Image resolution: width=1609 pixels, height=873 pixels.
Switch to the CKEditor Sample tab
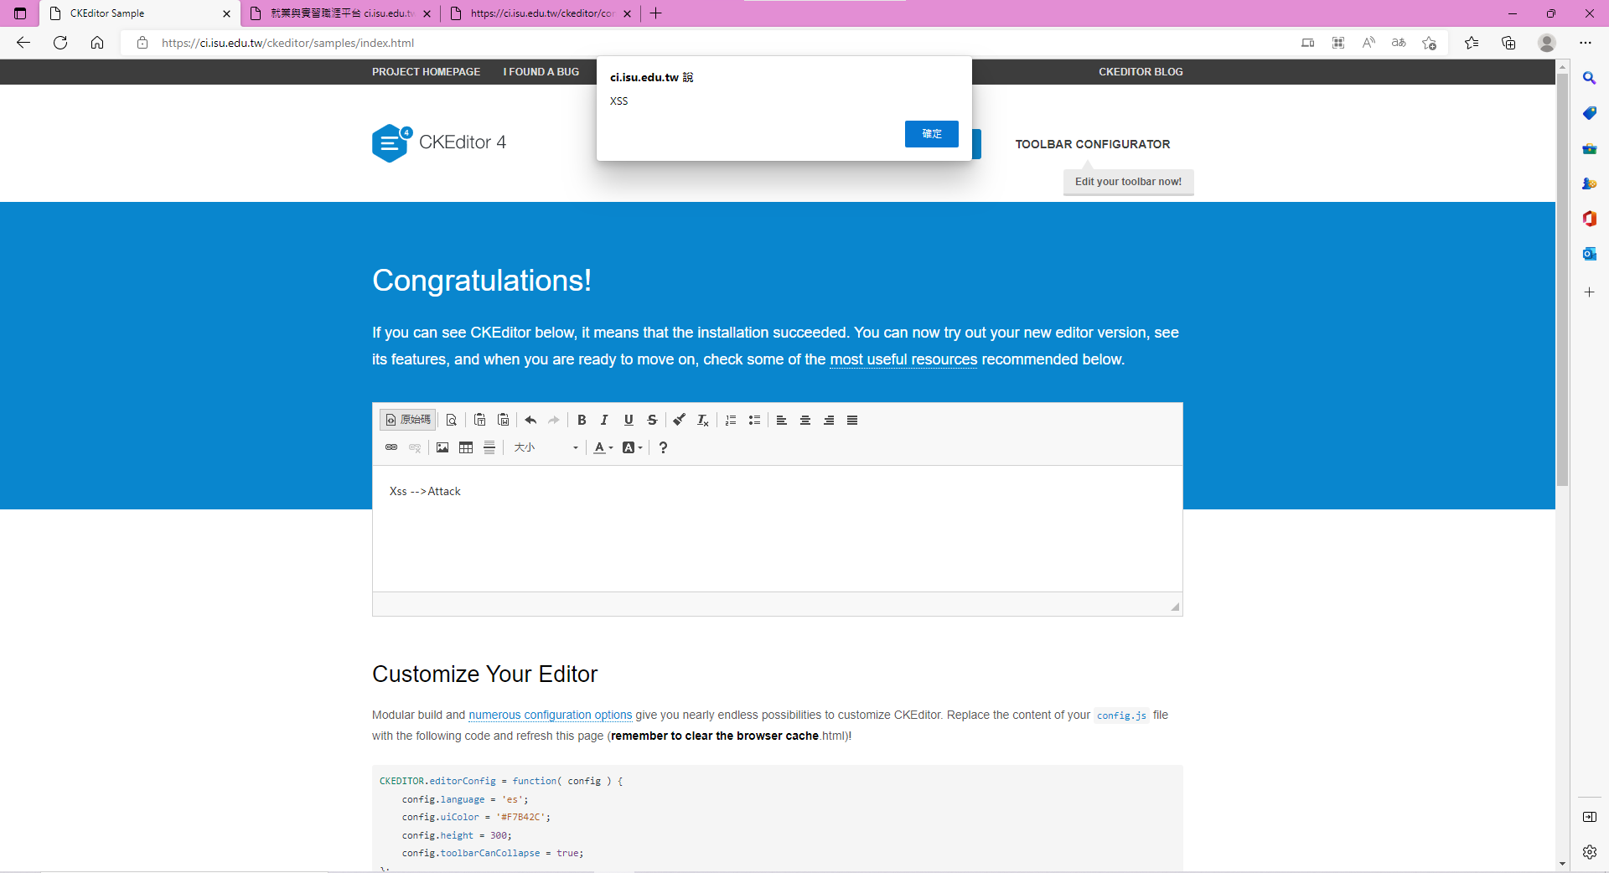click(140, 13)
